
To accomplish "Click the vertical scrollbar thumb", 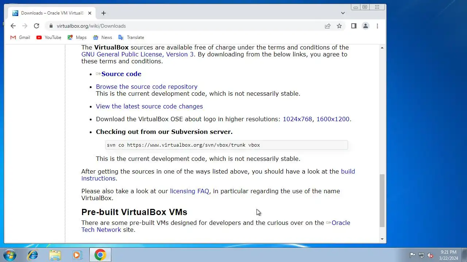I will tap(382, 201).
